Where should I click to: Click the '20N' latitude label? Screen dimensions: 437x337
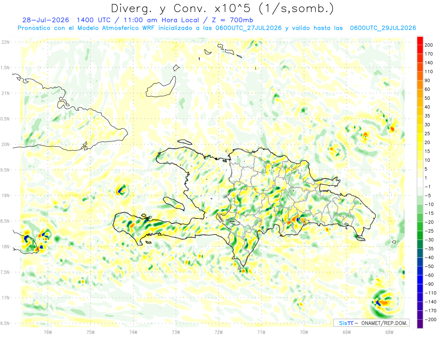pyautogui.click(x=5, y=144)
